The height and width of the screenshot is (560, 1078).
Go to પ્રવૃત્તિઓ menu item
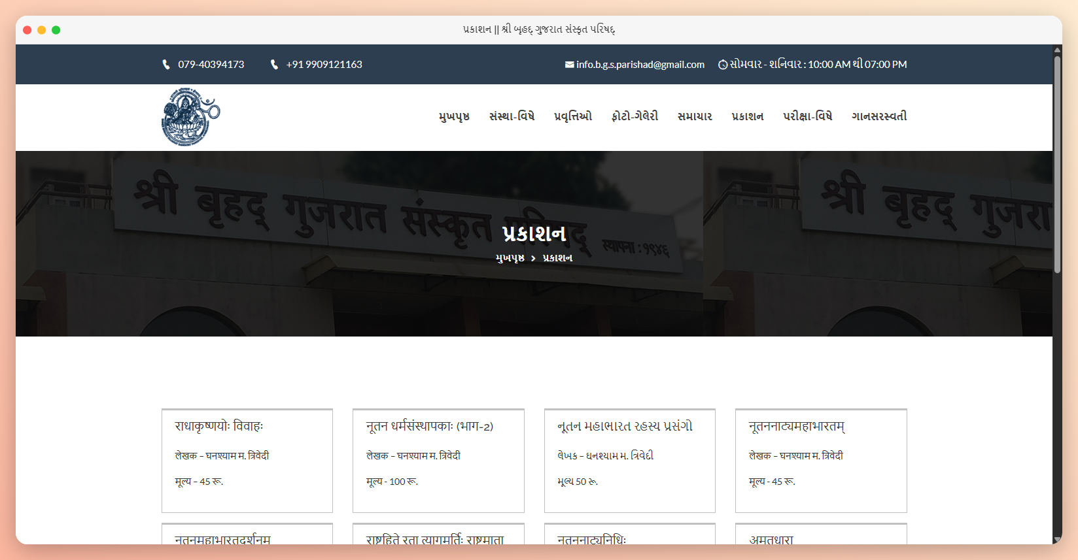click(573, 116)
